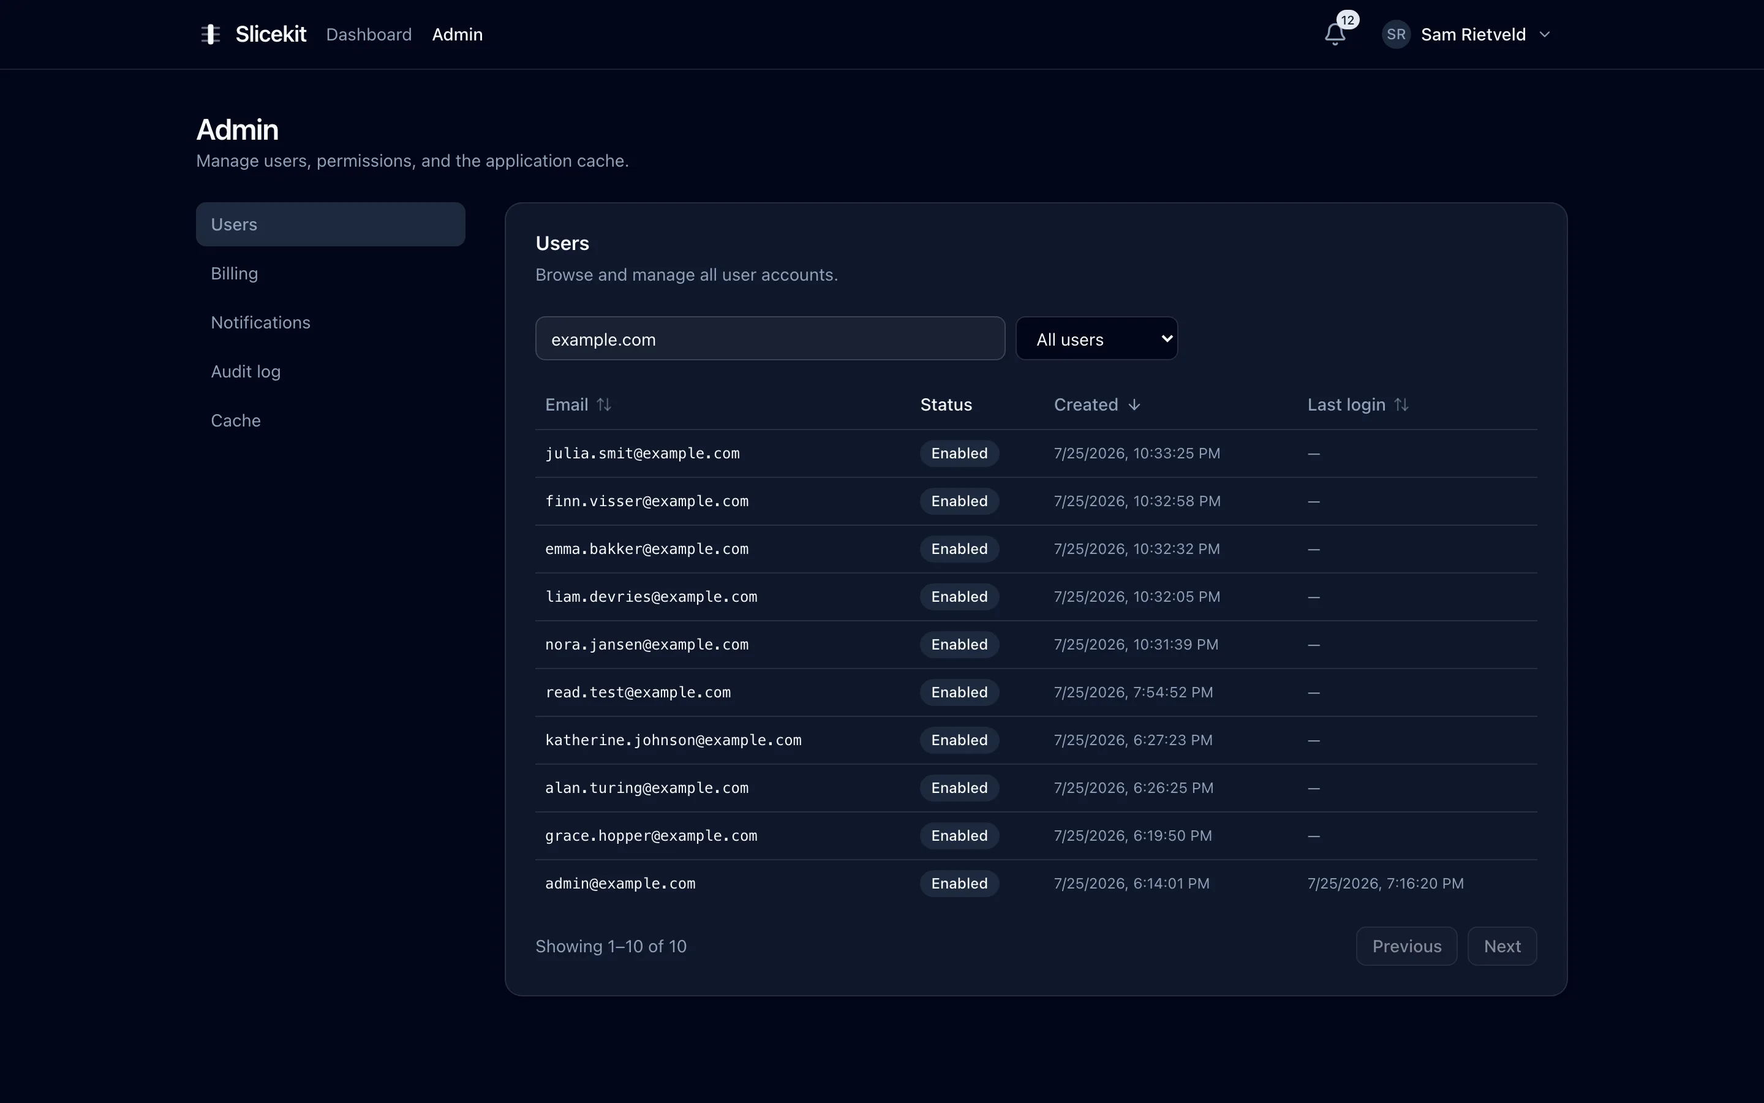Focus the user search field containing example.com
Image resolution: width=1764 pixels, height=1103 pixels.
[770, 338]
